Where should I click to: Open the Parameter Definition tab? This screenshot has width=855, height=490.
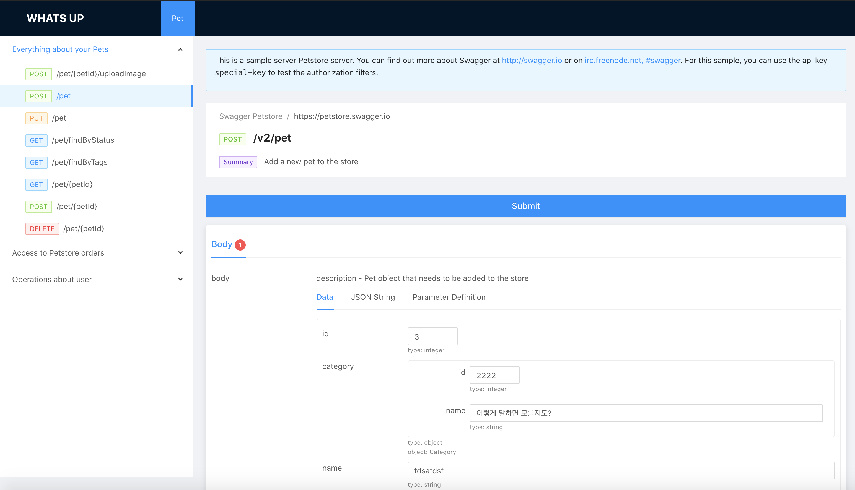(x=449, y=297)
